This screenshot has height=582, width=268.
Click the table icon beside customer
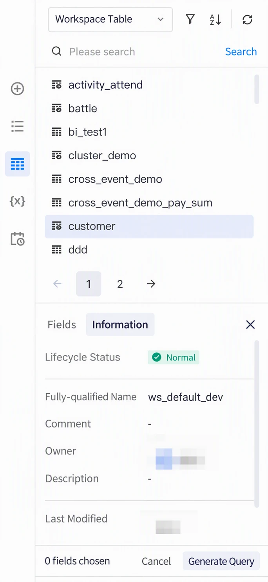pos(57,226)
